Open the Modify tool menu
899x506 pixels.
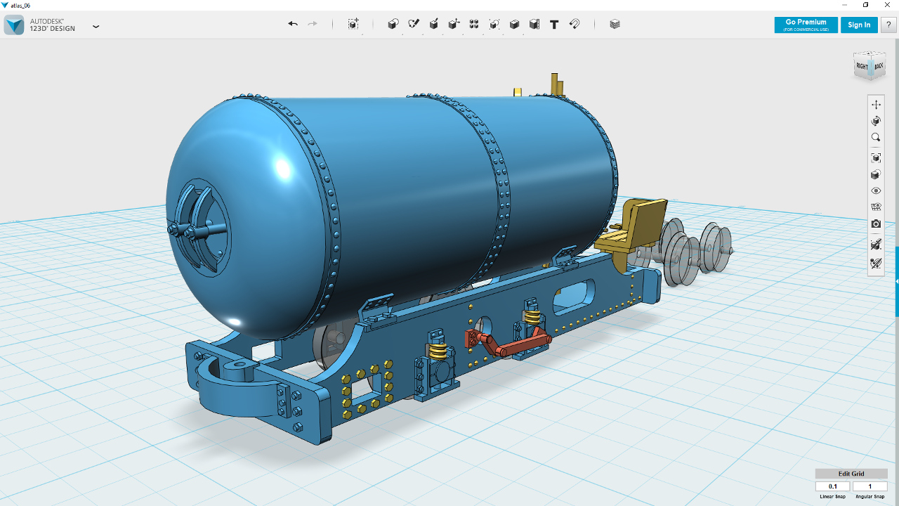pyautogui.click(x=454, y=24)
